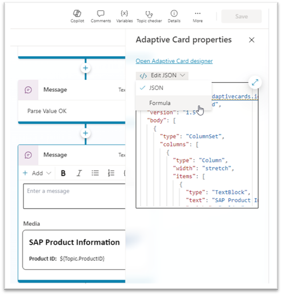Close the Adaptive Card properties panel
This screenshot has height=295, width=282.
point(252,40)
